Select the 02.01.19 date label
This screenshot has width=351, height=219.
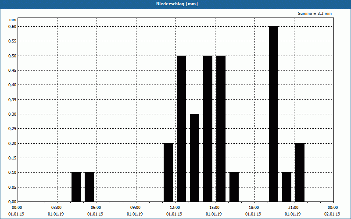click(332, 214)
